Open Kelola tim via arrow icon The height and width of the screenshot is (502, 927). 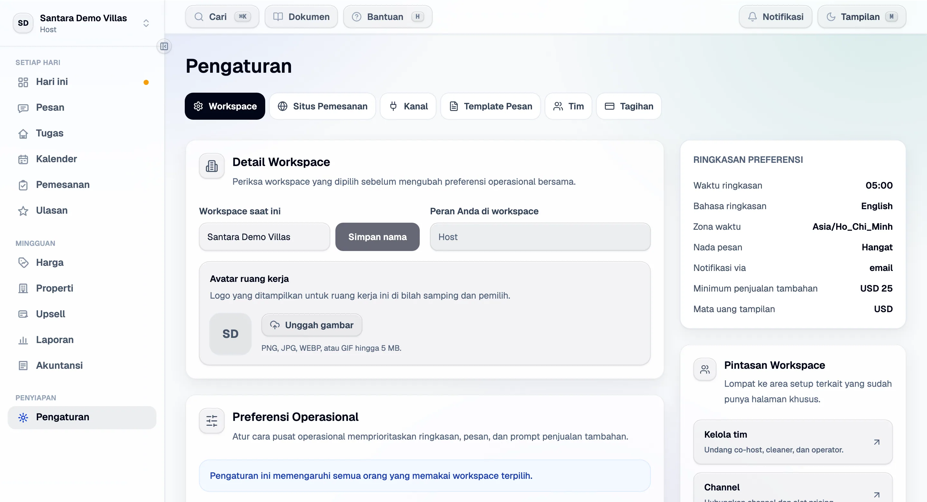tap(876, 442)
